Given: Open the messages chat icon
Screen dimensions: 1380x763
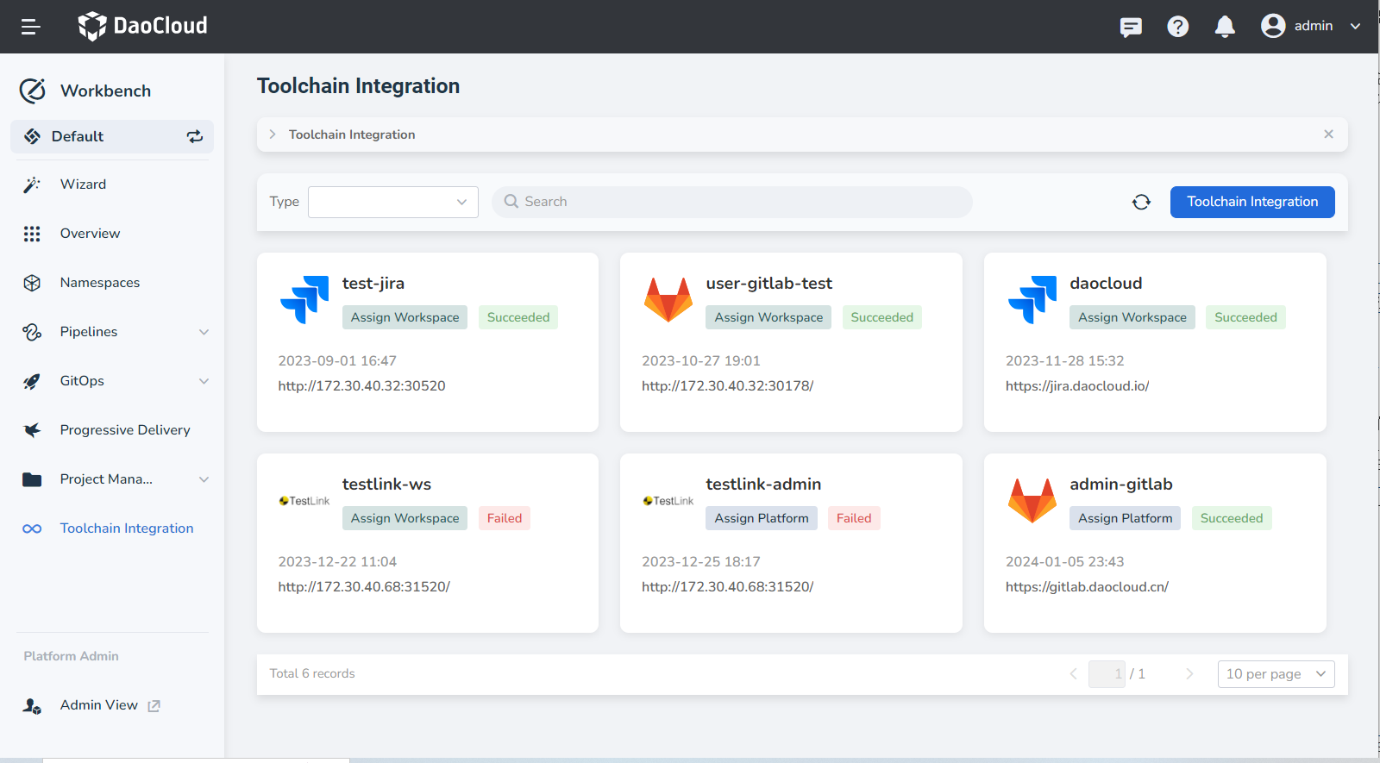Looking at the screenshot, I should tap(1131, 27).
